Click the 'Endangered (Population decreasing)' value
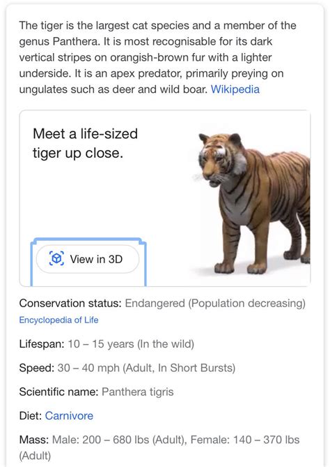330x467 pixels. tap(215, 303)
